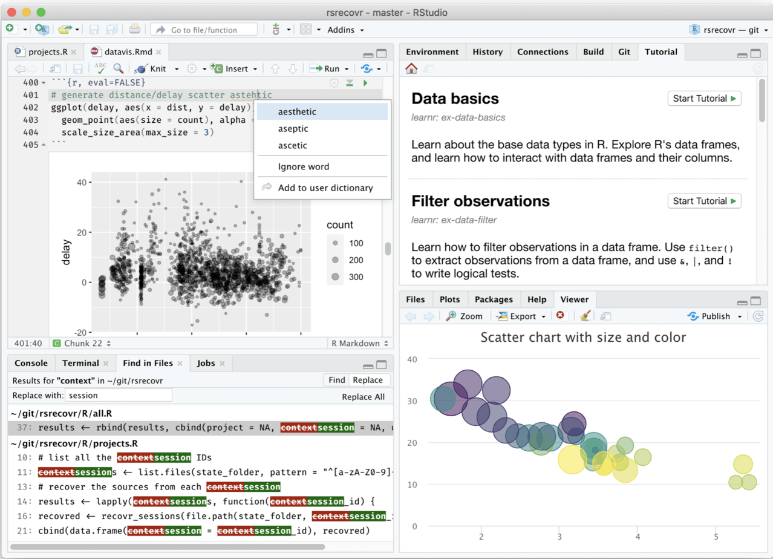The width and height of the screenshot is (773, 559).
Task: Open the Addins dropdown menu
Action: (345, 30)
